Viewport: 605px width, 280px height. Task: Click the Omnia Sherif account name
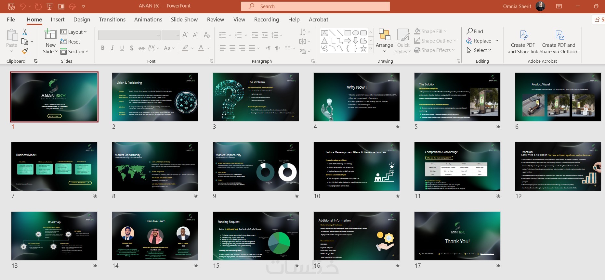point(517,6)
